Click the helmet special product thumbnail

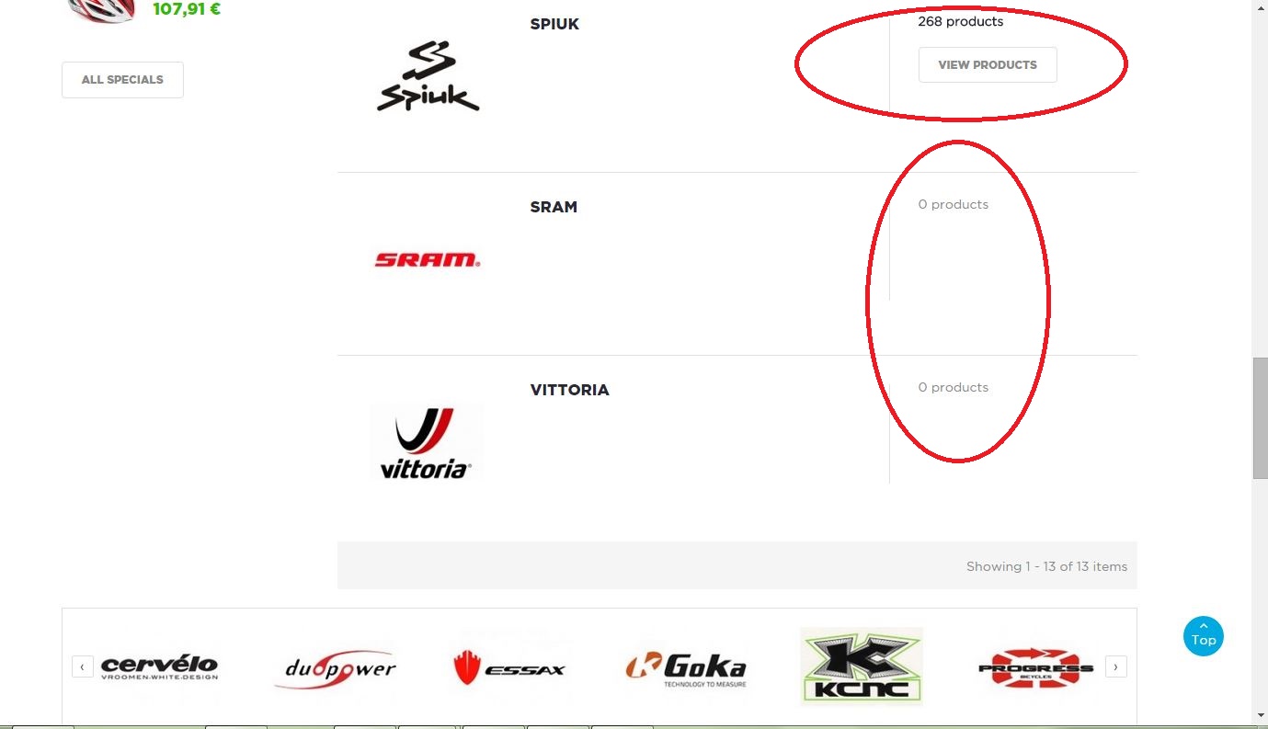102,11
